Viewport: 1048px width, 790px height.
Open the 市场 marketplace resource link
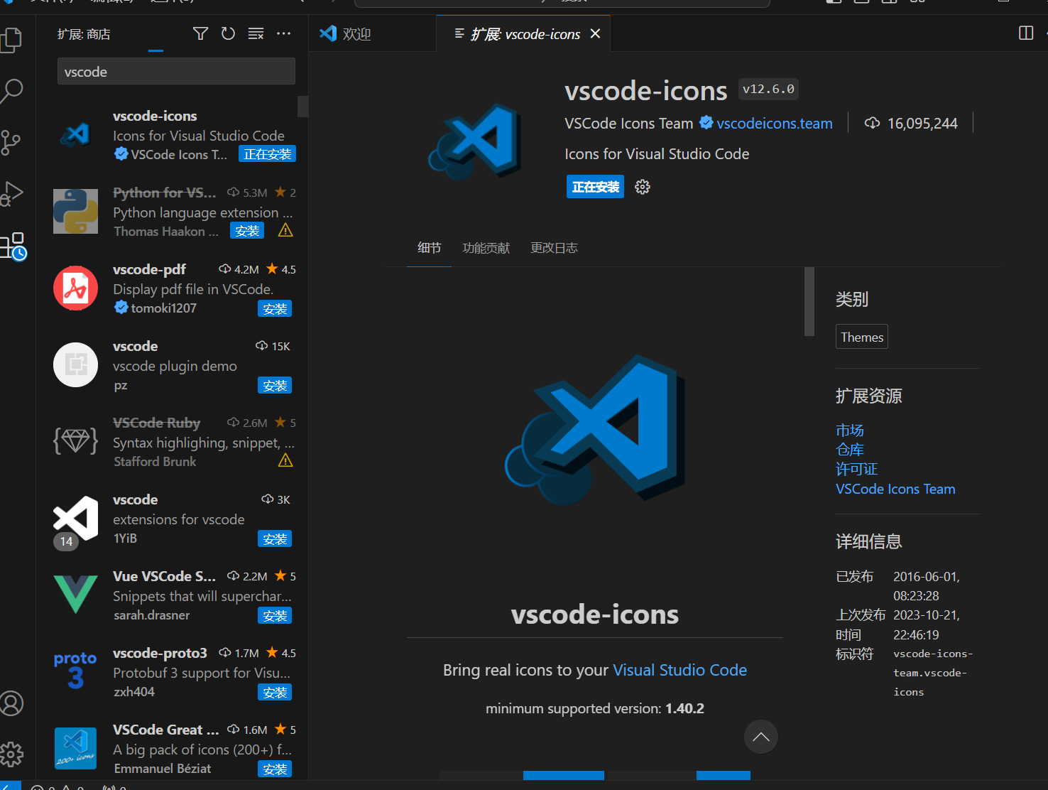pos(850,431)
